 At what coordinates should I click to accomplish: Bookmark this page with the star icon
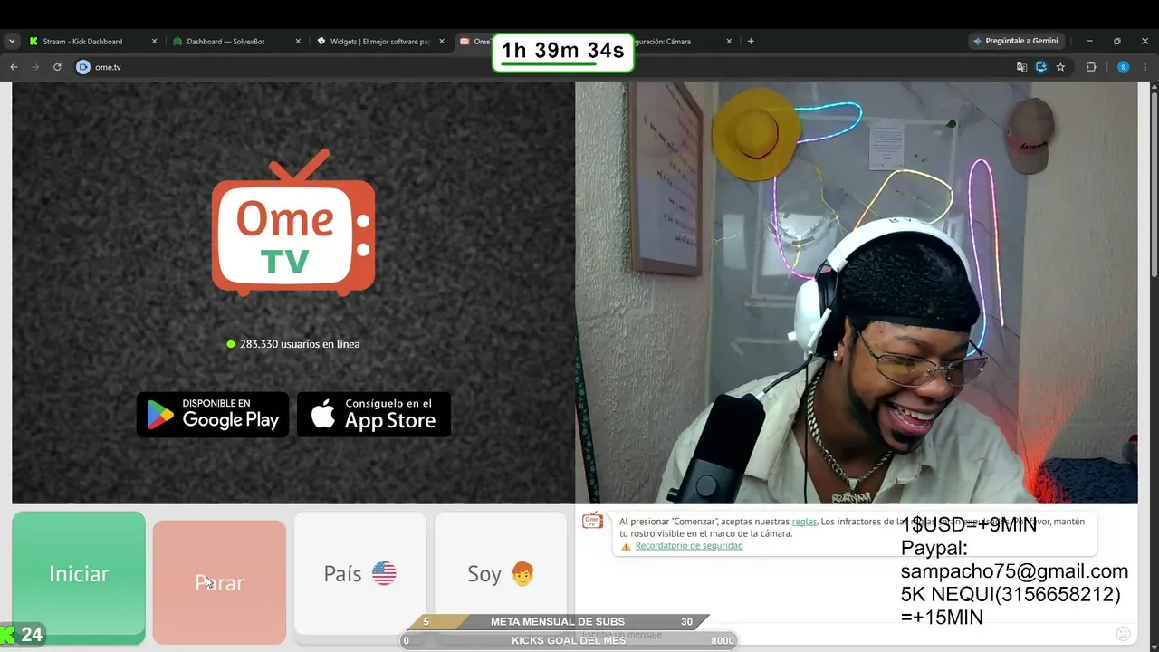click(1060, 67)
